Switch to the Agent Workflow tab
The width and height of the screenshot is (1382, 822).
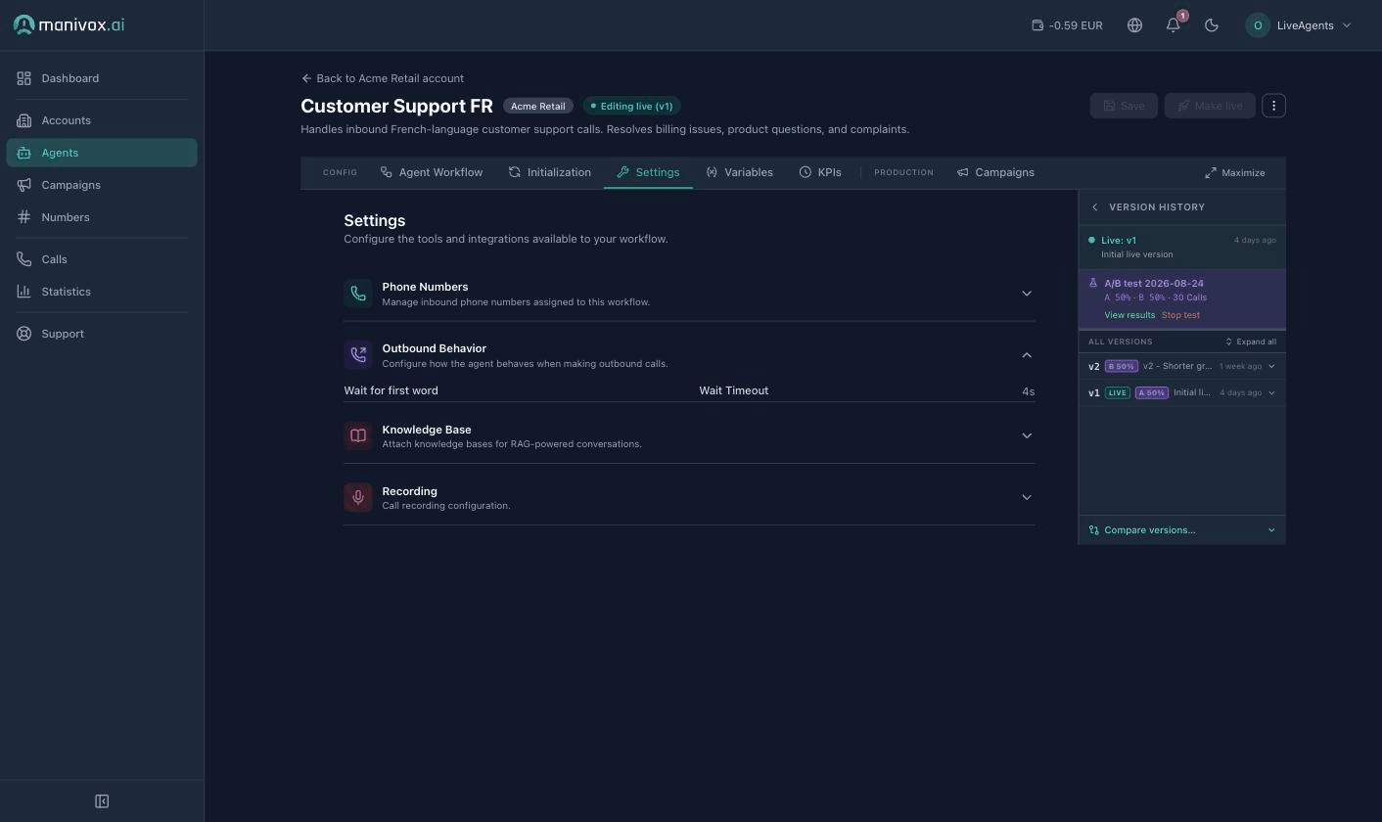(x=432, y=172)
